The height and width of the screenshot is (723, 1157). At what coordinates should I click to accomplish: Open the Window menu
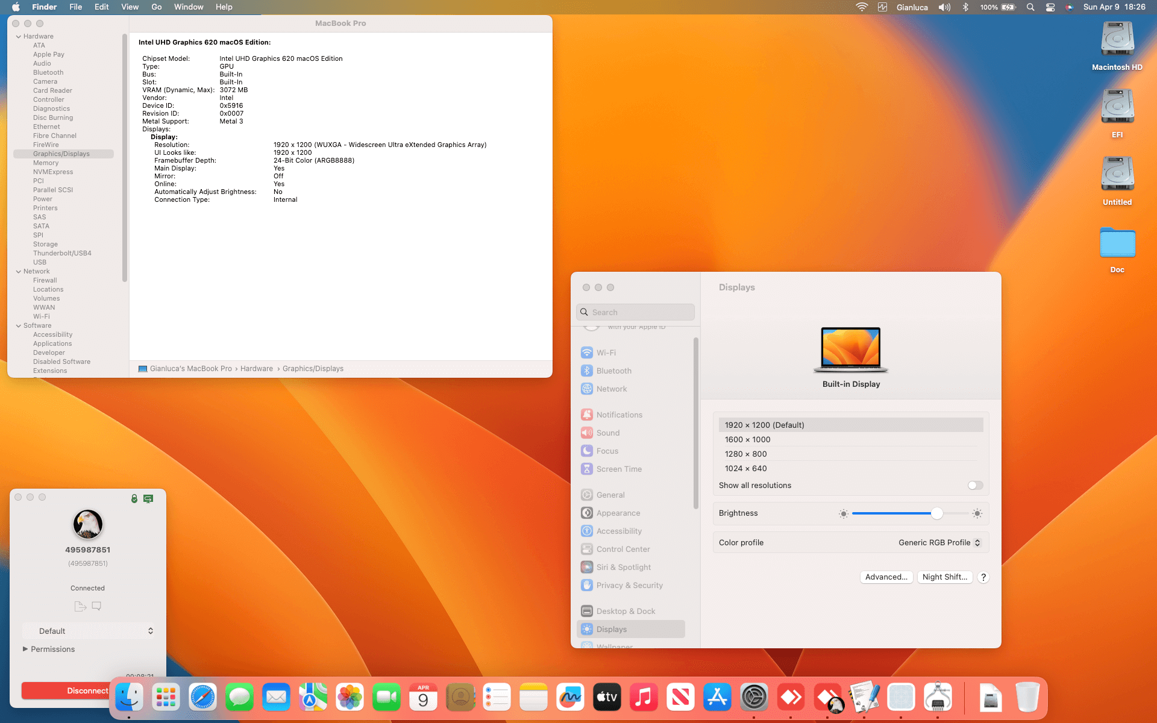click(189, 7)
